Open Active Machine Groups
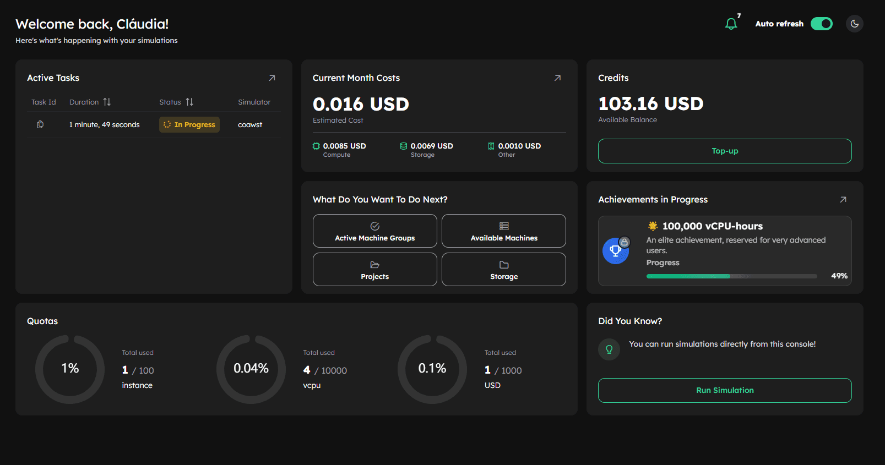 point(375,231)
